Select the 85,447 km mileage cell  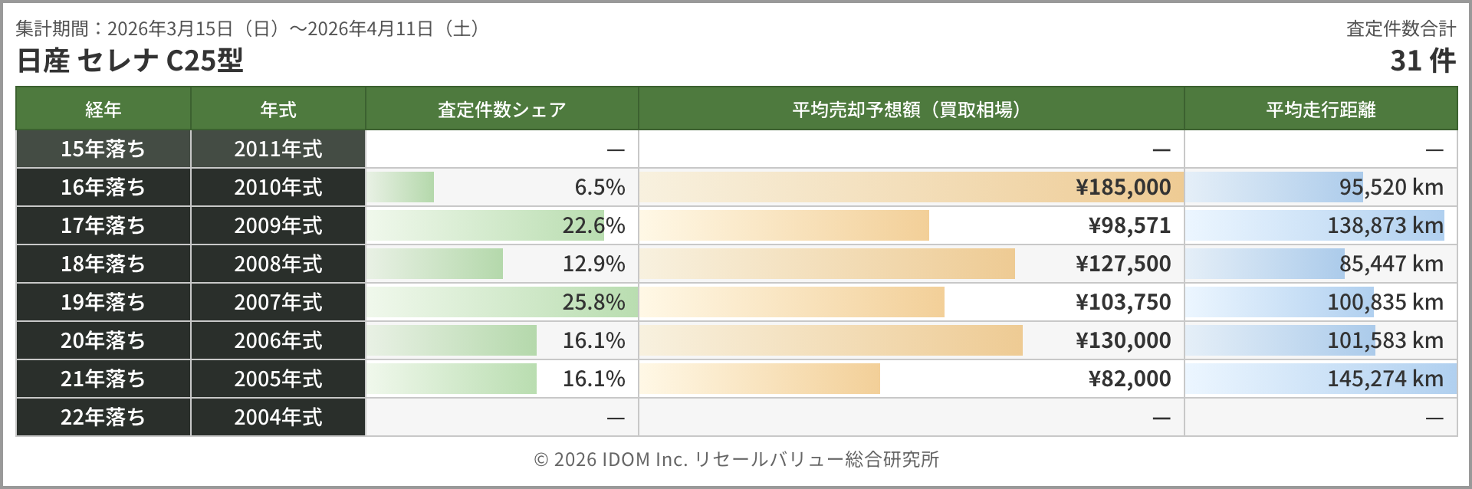1391,264
